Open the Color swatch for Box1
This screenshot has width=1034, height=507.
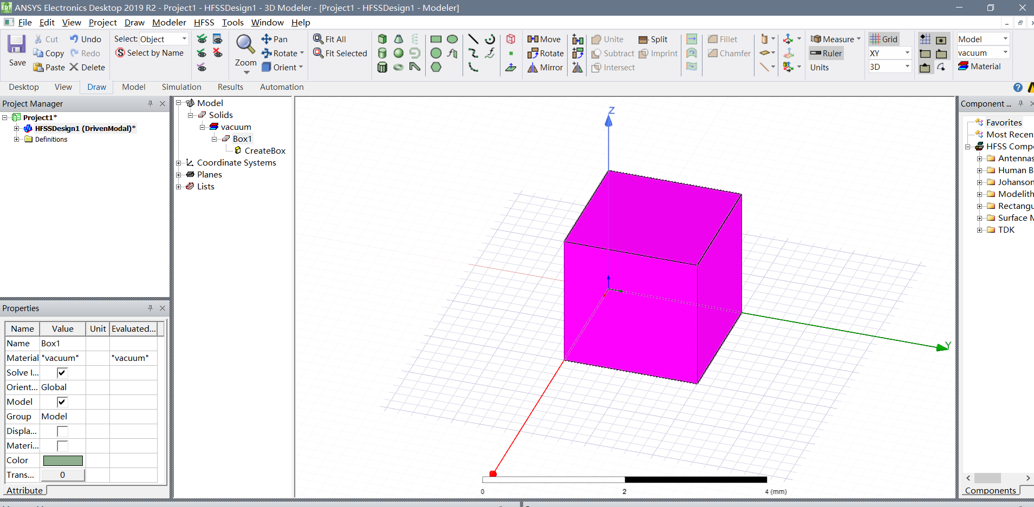tap(62, 460)
